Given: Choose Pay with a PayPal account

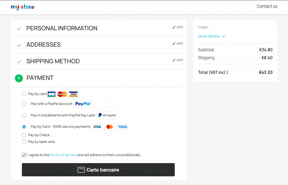Looking at the screenshot, I should [x=24, y=104].
